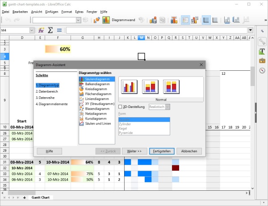
Task: Select Säulen und Linien chart type
Action: click(97, 124)
